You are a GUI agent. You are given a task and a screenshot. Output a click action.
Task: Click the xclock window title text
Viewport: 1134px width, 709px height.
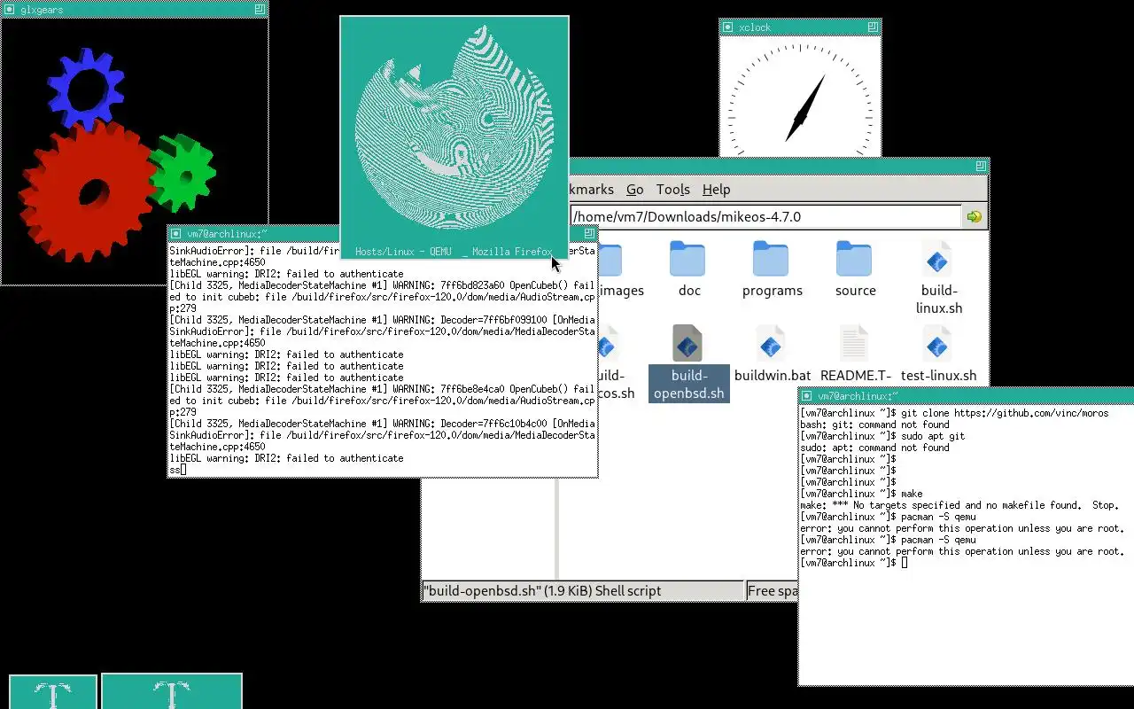pos(755,27)
